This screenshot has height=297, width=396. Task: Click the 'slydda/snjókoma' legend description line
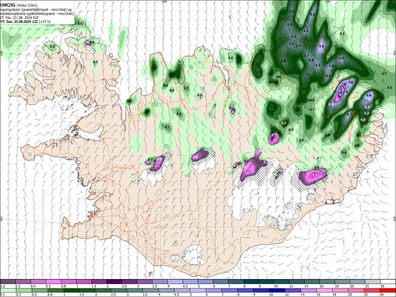point(37,14)
